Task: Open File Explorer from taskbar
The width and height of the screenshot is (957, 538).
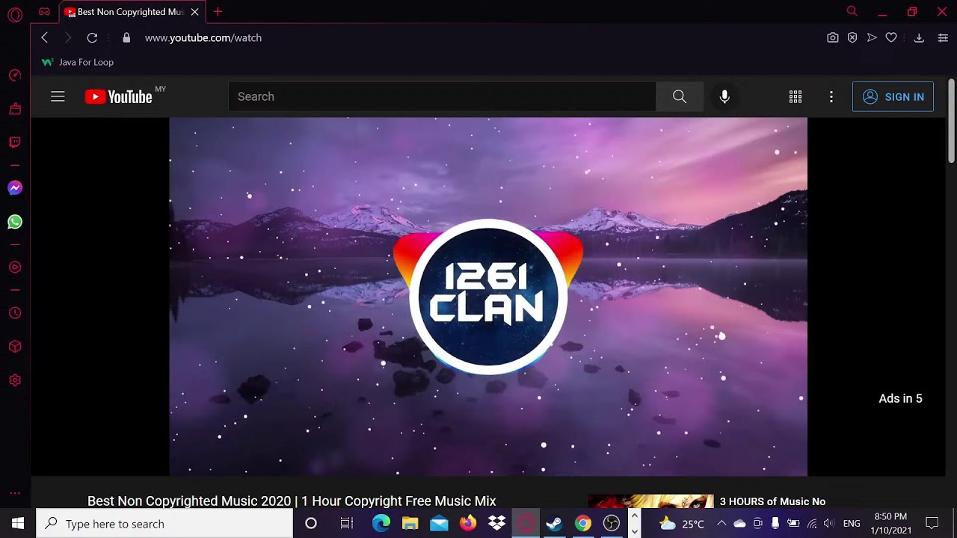Action: [410, 524]
